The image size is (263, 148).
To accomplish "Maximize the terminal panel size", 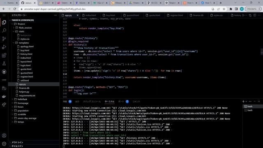I will (255, 102).
